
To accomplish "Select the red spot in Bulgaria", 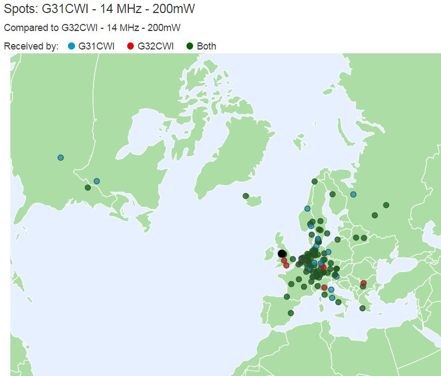I will click(363, 283).
